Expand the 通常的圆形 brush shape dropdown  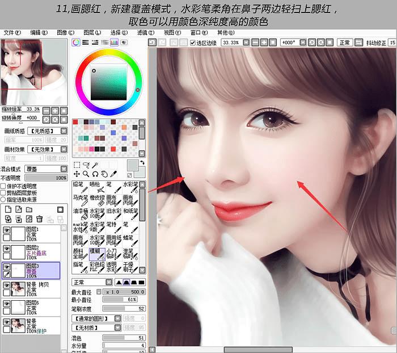tap(96, 318)
